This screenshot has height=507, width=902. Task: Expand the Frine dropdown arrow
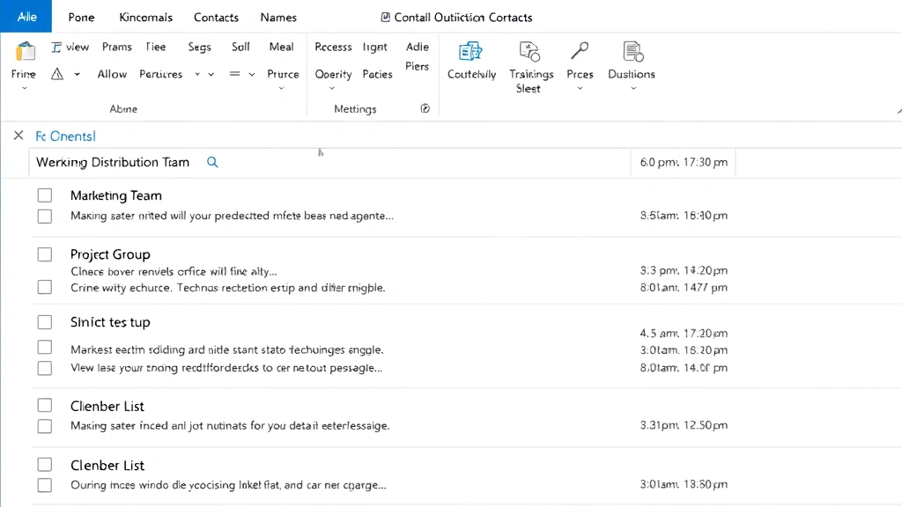24,88
